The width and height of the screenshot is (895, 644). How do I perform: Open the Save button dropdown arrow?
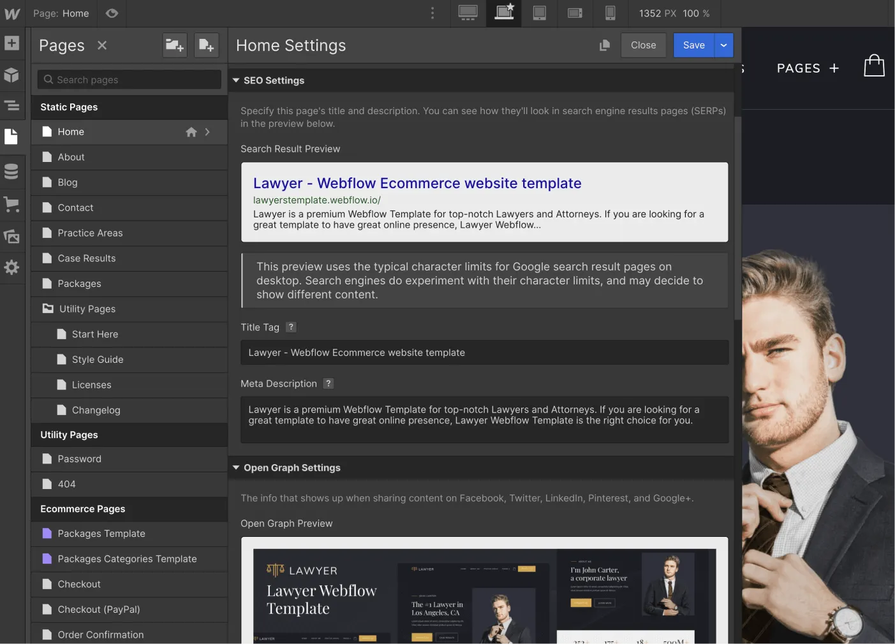723,45
